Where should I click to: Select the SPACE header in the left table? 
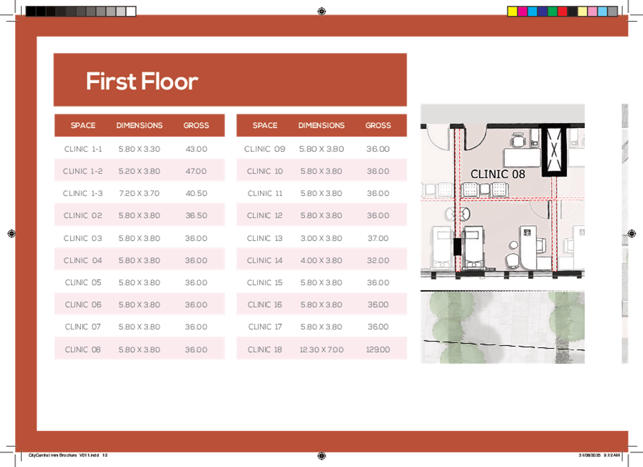tap(83, 125)
